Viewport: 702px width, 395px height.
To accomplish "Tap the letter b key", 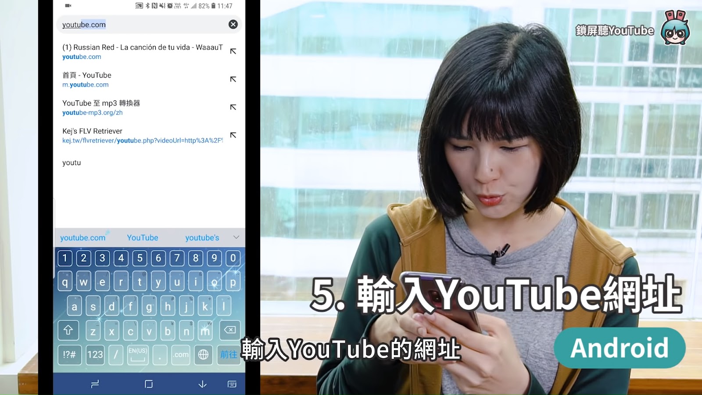I will coord(168,331).
